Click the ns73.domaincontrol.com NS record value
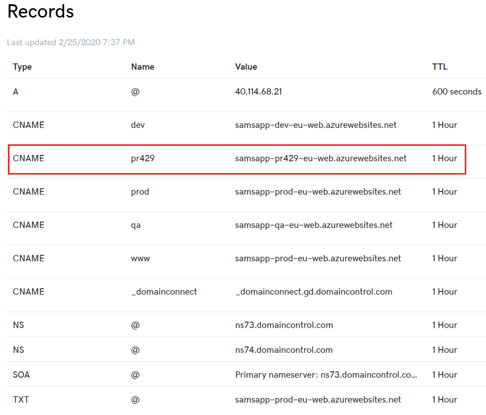This screenshot has width=486, height=415. [x=284, y=325]
